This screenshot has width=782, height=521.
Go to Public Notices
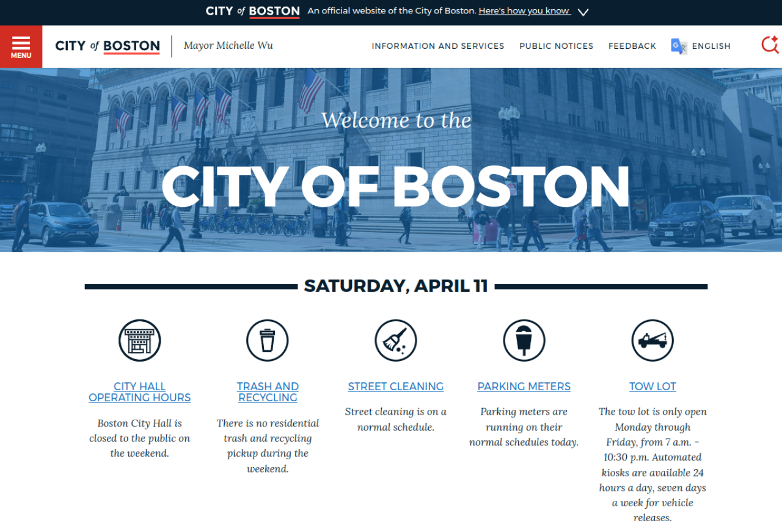tap(556, 46)
